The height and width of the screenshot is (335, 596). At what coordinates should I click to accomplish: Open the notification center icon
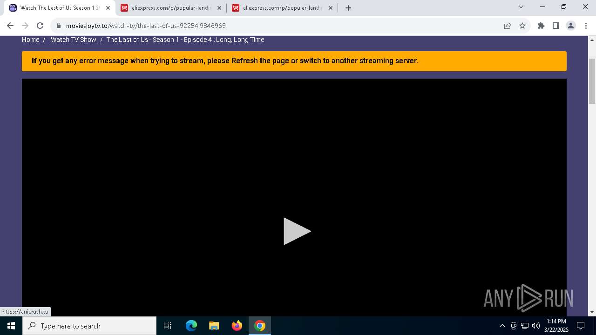coord(581,326)
